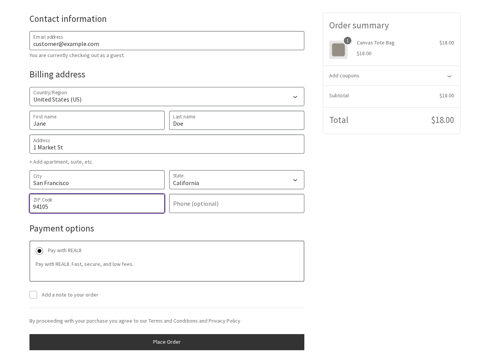Click the guest checkout notice text

pos(77,55)
